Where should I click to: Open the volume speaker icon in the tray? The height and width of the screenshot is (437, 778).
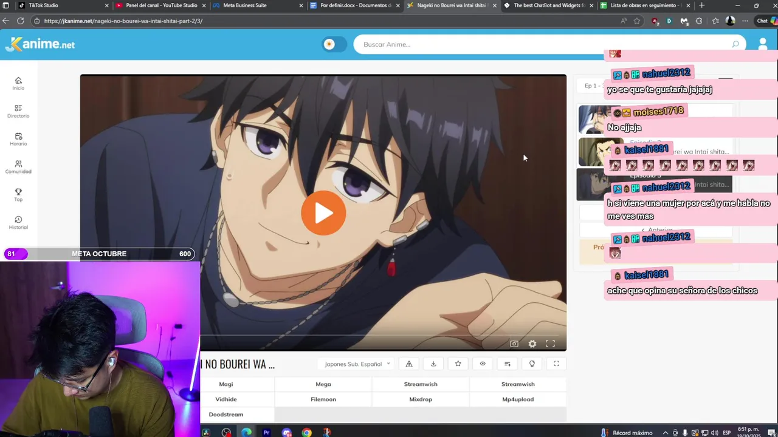(714, 433)
